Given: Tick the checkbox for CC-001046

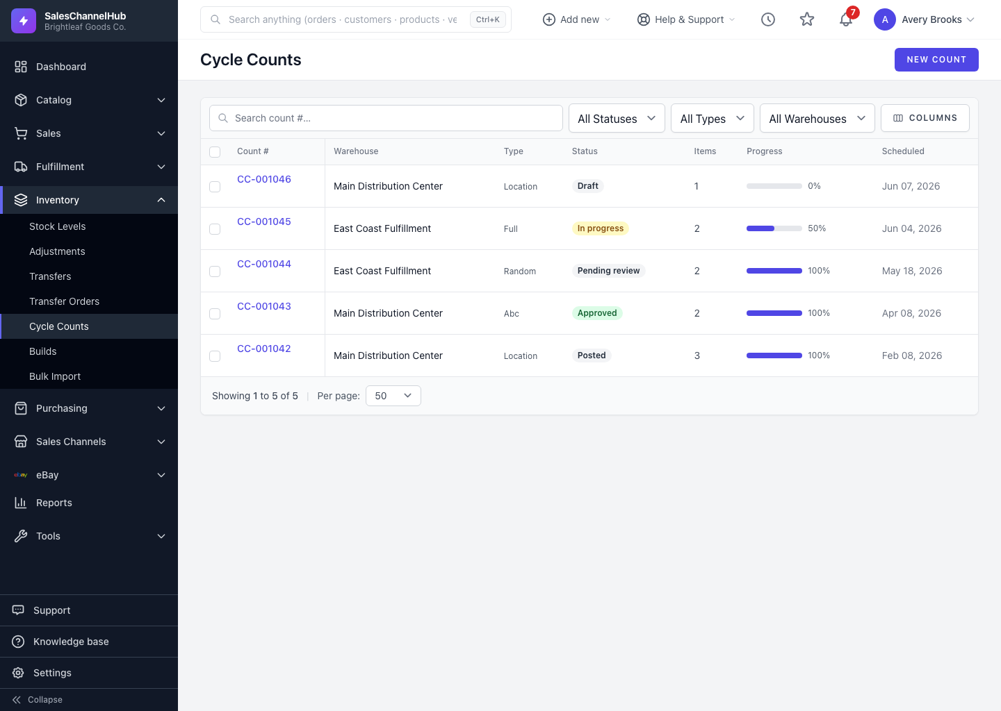Looking at the screenshot, I should click(215, 187).
